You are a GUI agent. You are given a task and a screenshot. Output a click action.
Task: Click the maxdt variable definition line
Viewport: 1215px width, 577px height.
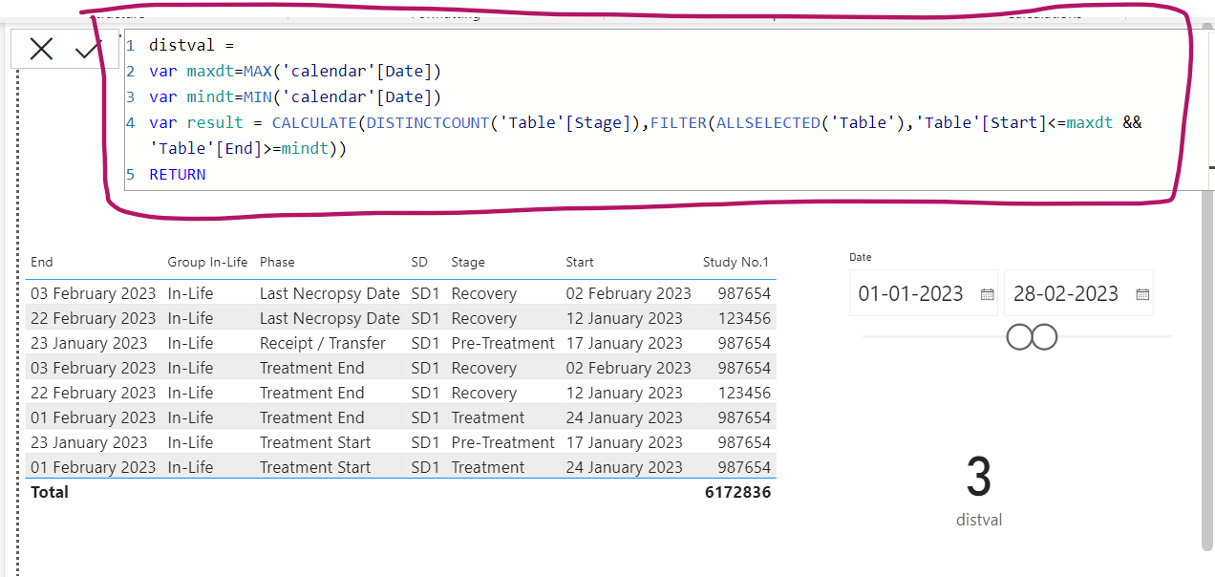[295, 71]
